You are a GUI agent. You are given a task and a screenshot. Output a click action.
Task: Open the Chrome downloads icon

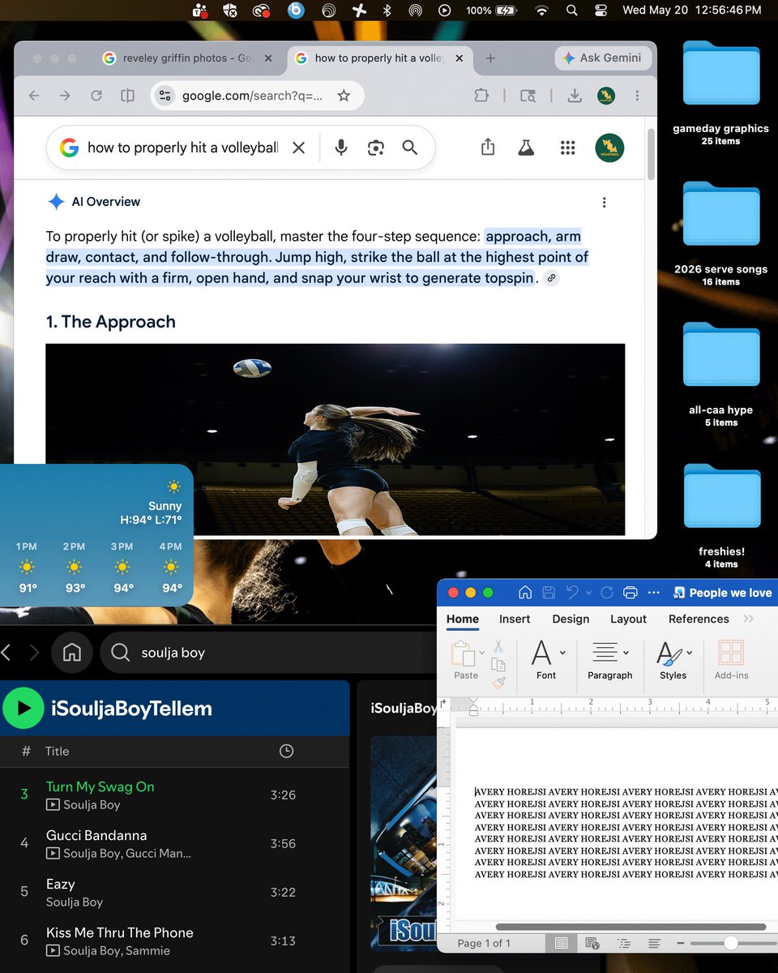pos(575,96)
